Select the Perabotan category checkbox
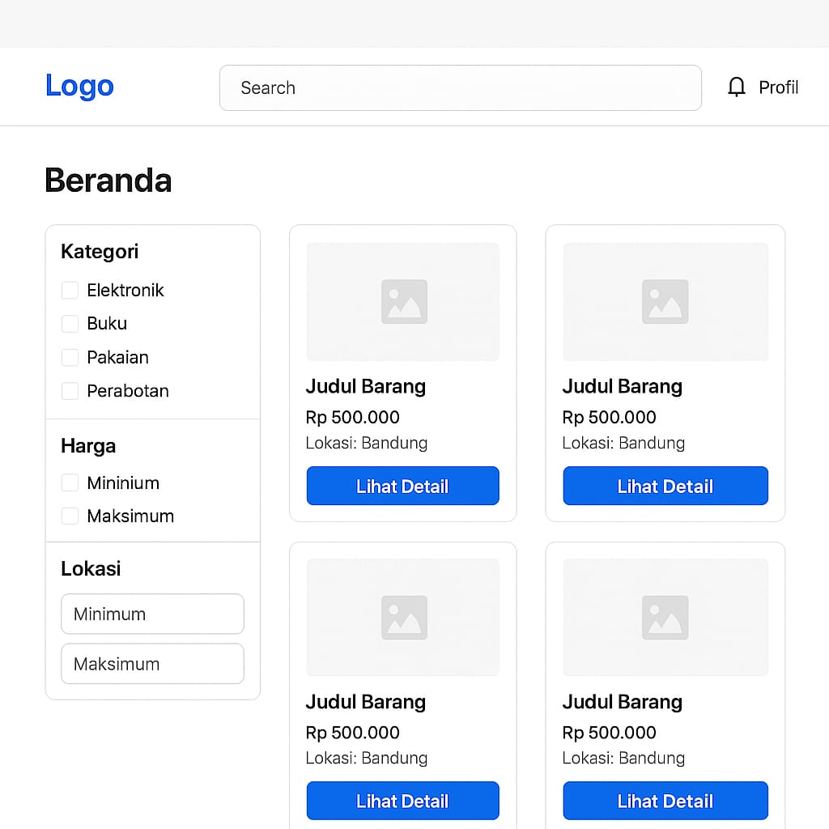Image resolution: width=829 pixels, height=829 pixels. [x=70, y=391]
